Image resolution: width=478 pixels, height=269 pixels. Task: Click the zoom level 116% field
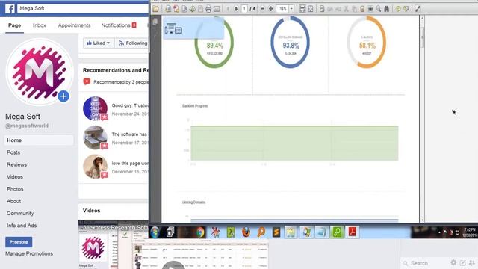pos(282,9)
